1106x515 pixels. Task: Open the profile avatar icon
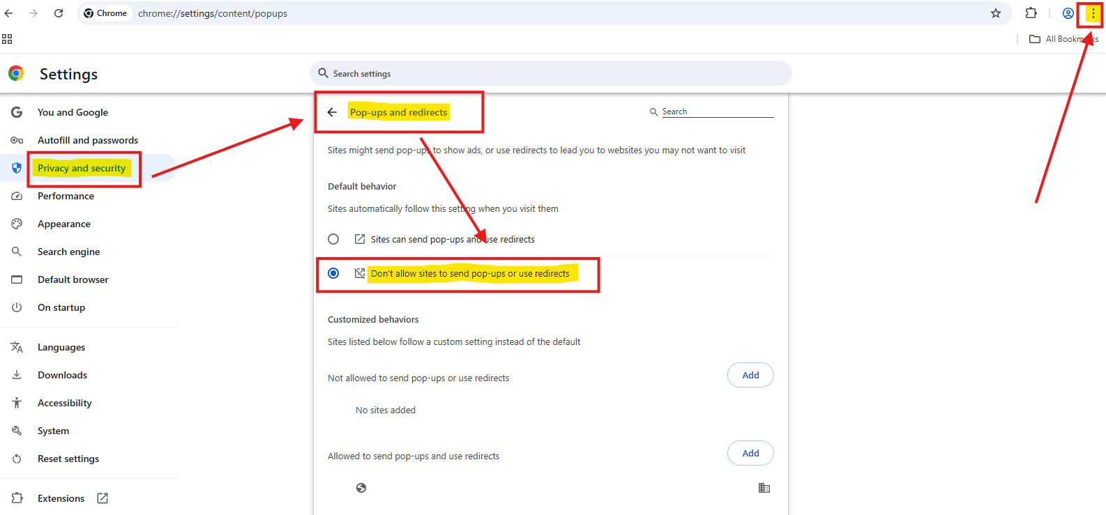tap(1068, 13)
